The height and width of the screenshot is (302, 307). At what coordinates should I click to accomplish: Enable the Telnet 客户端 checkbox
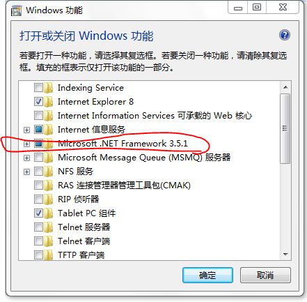click(x=38, y=241)
